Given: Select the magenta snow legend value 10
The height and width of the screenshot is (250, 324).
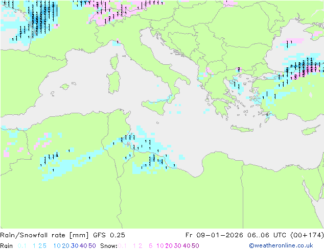Looking at the screenshot, I should point(160,246).
